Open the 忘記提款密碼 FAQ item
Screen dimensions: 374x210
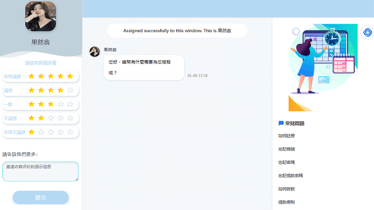click(x=290, y=175)
